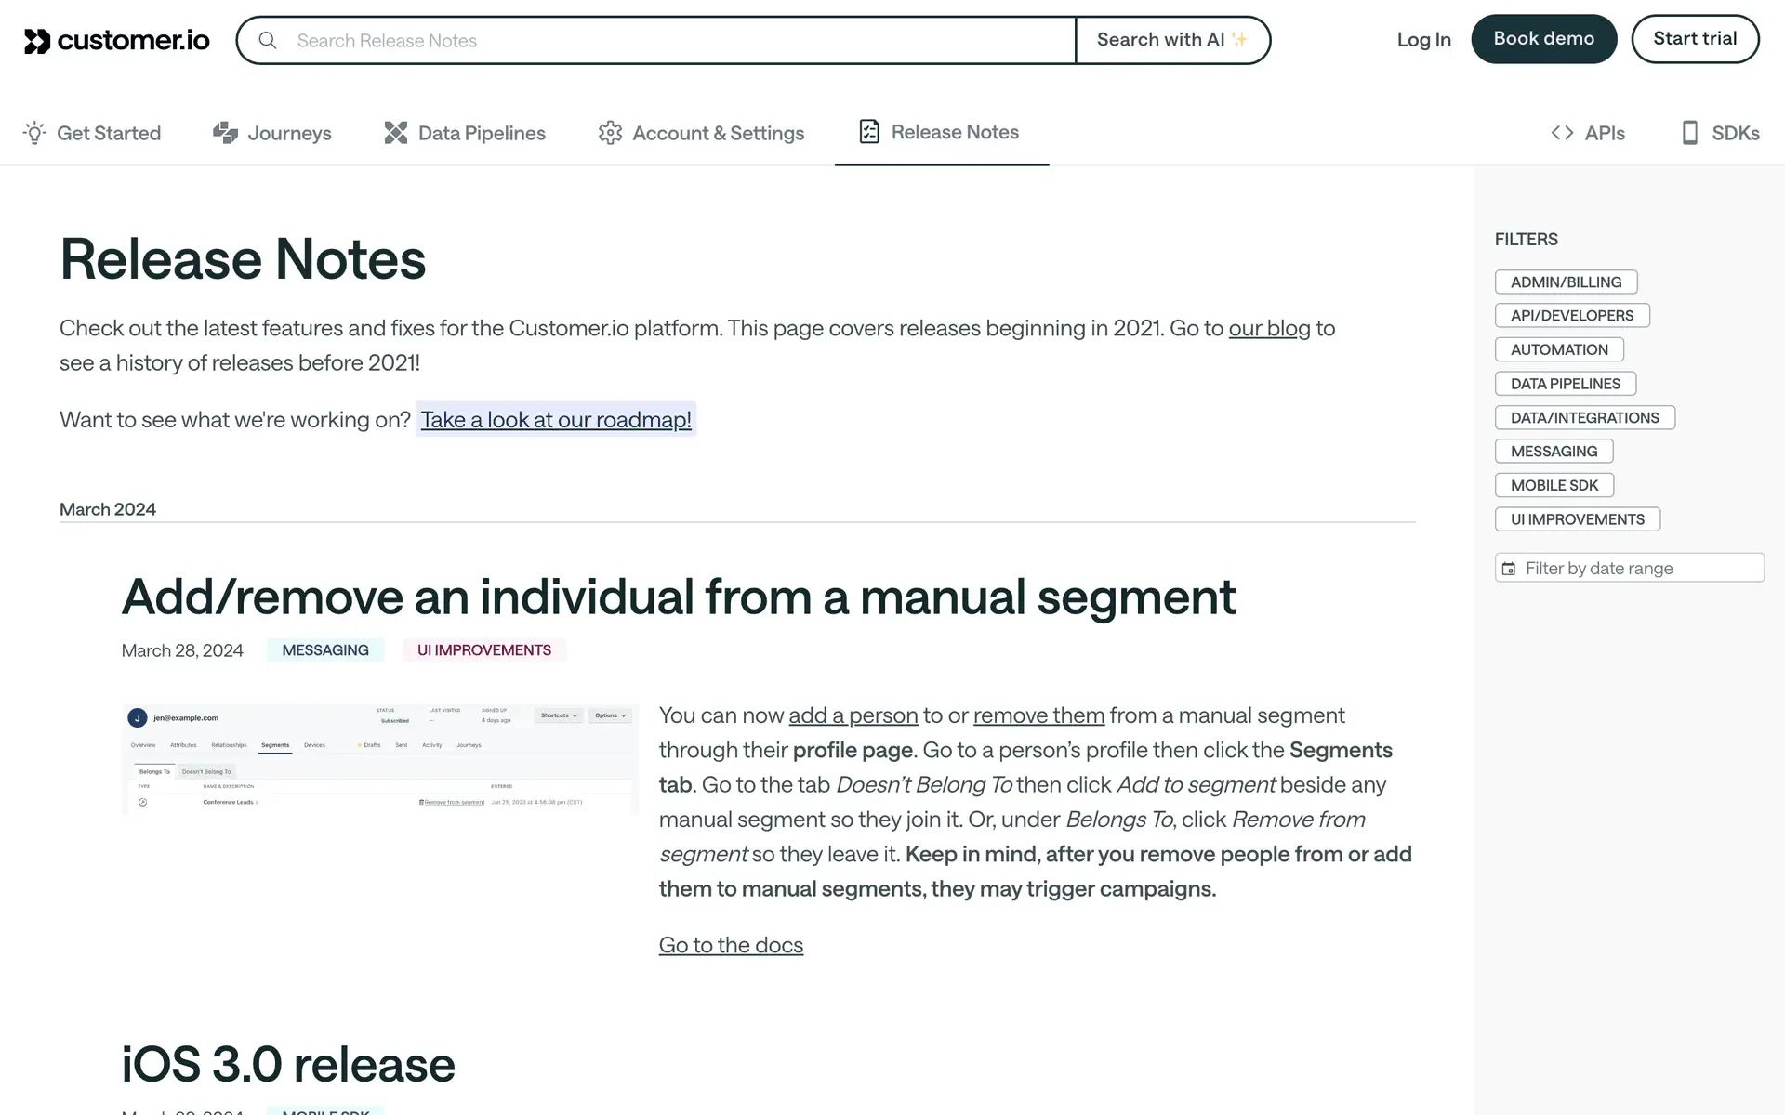The height and width of the screenshot is (1115, 1785).
Task: Open the Release Notes tab
Action: [941, 132]
